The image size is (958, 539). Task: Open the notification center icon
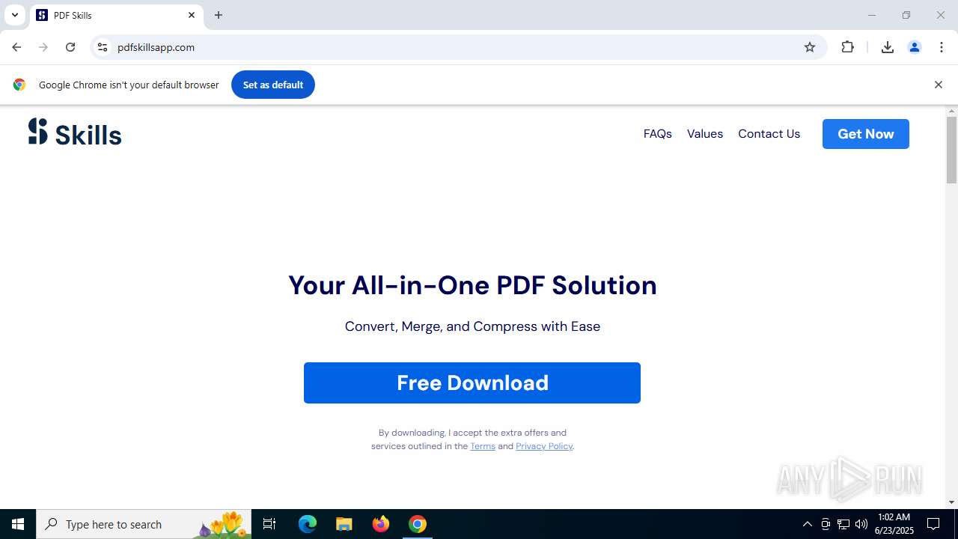(x=933, y=524)
